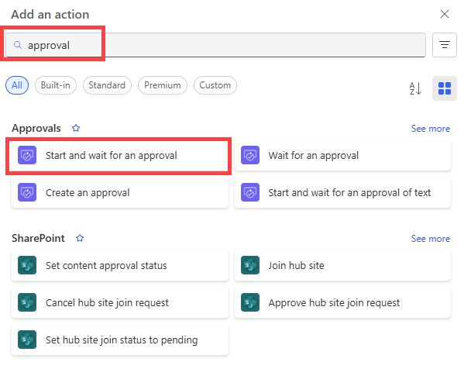Focus the approval search field
Screen dimensions: 464x369
pyautogui.click(x=215, y=45)
